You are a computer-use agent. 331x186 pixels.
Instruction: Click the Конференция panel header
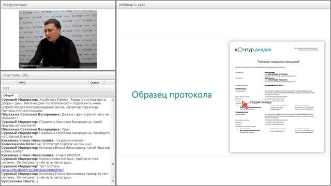click(58, 5)
